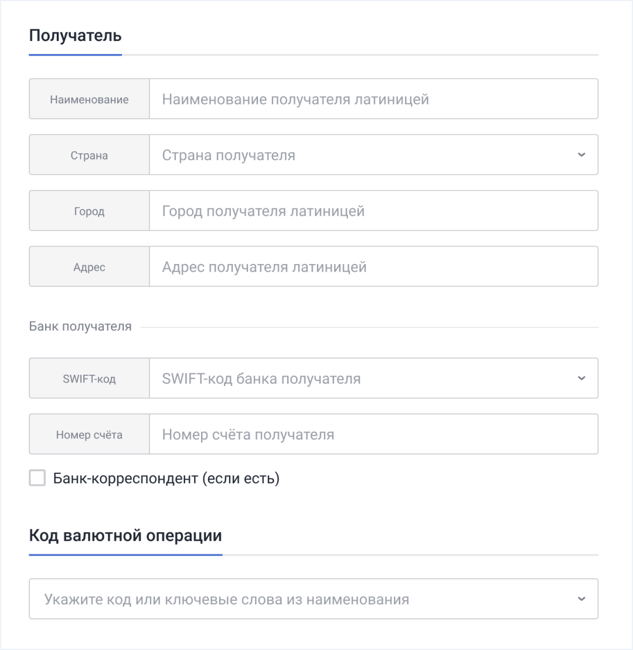Click the Страна field label

click(x=89, y=155)
